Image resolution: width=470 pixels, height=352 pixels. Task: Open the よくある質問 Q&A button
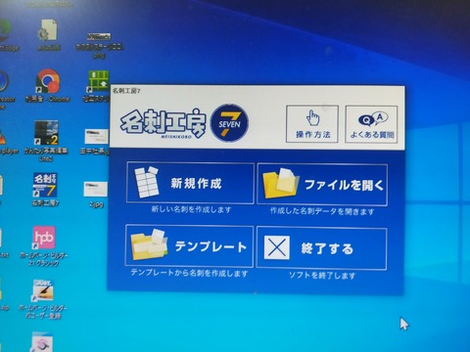pos(371,124)
